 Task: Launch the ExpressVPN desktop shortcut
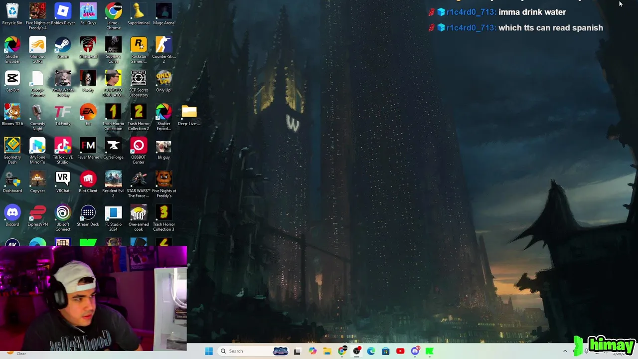tap(37, 215)
